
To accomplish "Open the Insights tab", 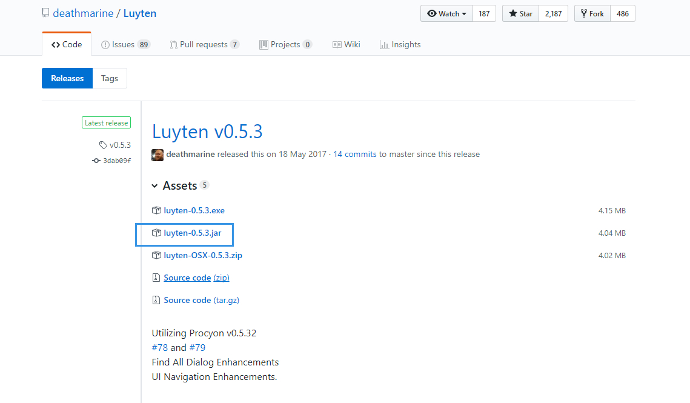I will point(400,44).
